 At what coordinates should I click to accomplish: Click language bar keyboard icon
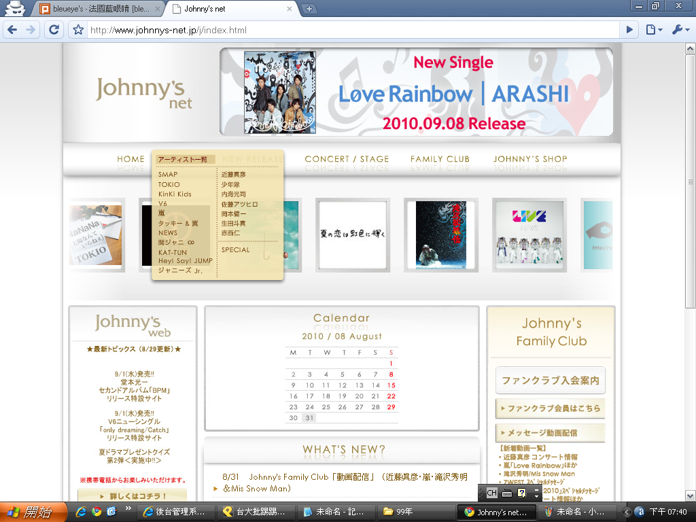coord(507,493)
